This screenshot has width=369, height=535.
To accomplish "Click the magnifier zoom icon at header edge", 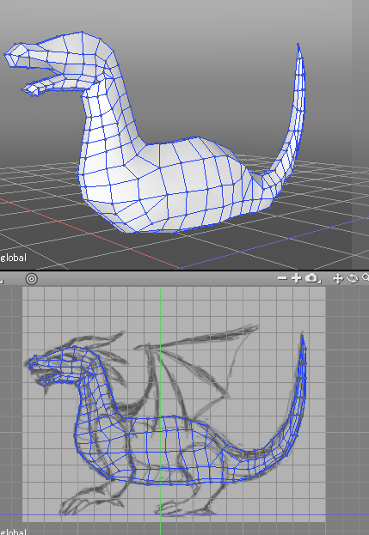I will [366, 277].
